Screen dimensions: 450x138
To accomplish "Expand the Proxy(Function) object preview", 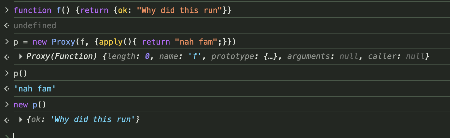I will 21,57.
